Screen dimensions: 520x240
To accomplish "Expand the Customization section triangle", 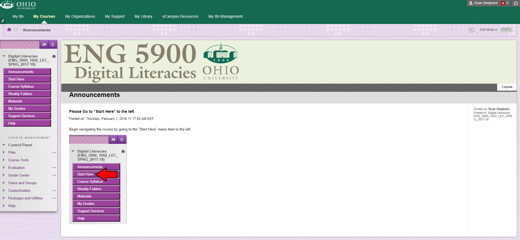I will point(4,190).
